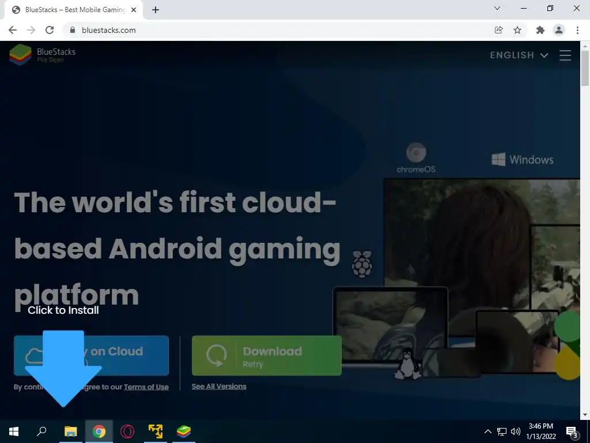Show hidden system tray icons

coord(487,431)
